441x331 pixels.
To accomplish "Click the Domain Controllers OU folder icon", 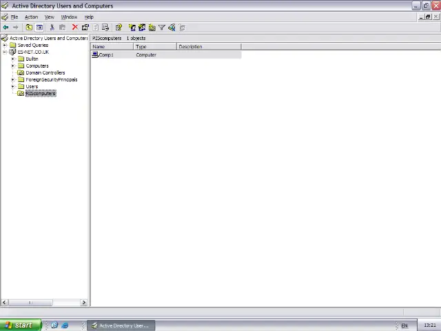I will [21, 72].
